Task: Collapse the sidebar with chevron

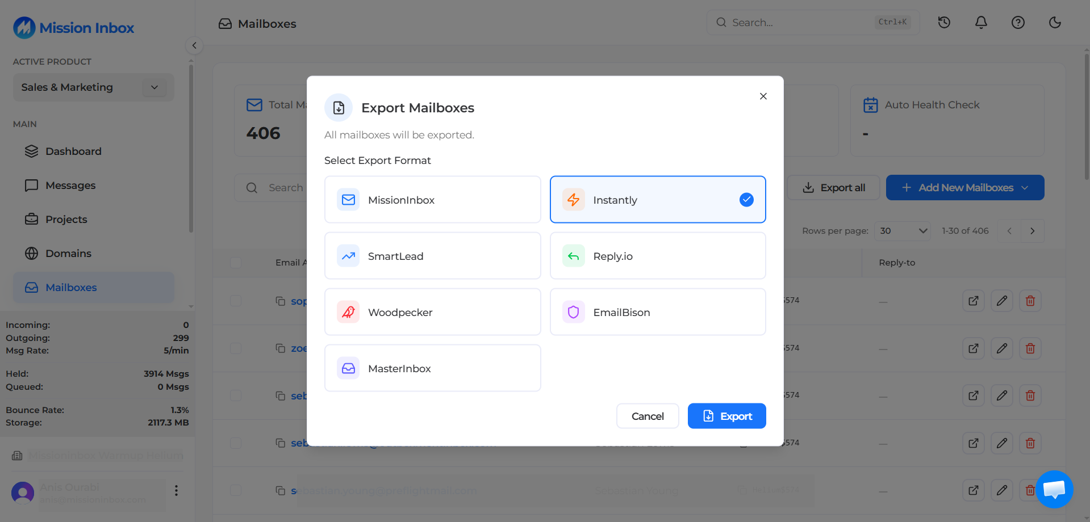Action: [x=194, y=45]
